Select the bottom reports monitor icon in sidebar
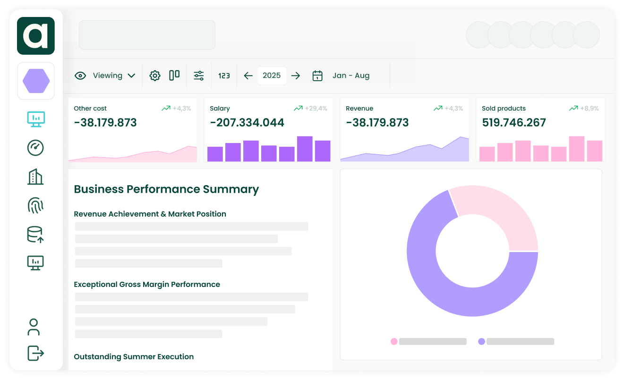The width and height of the screenshot is (624, 380). [35, 262]
